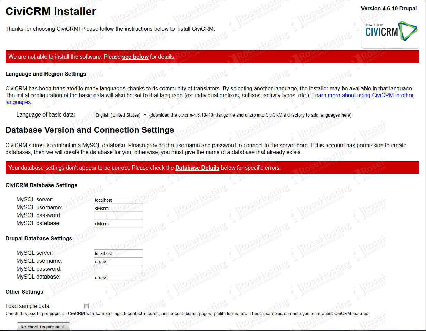Select the 'Other Settings' heading

[24, 292]
